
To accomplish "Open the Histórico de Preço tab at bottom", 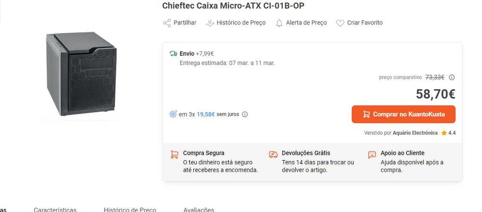I will click(x=130, y=210).
